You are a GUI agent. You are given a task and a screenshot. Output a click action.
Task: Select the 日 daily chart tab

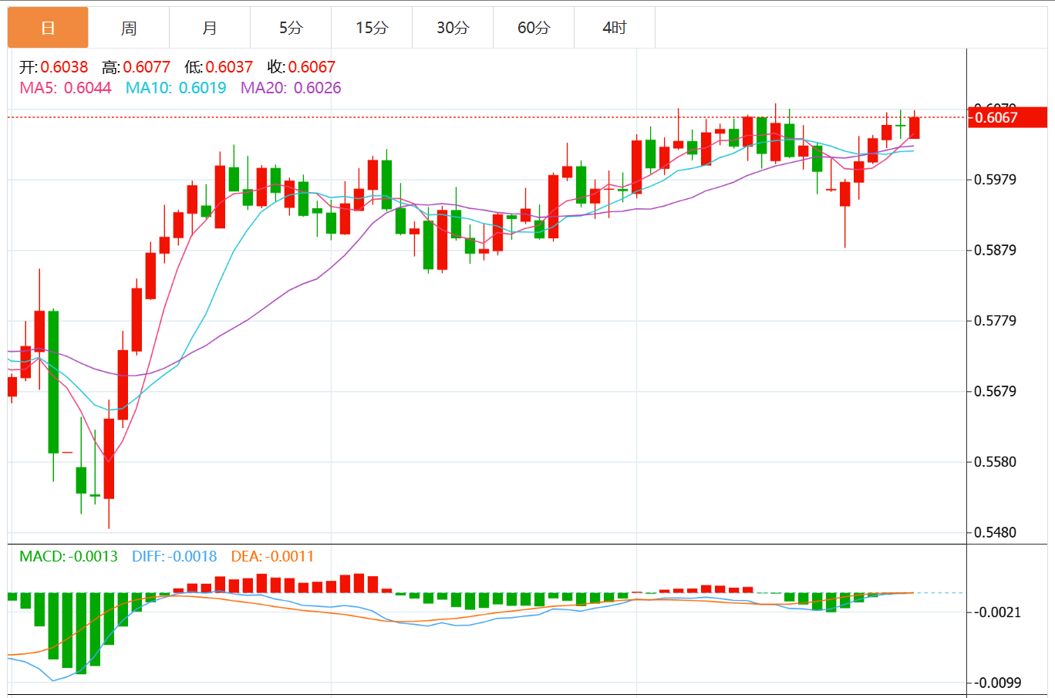click(x=48, y=28)
